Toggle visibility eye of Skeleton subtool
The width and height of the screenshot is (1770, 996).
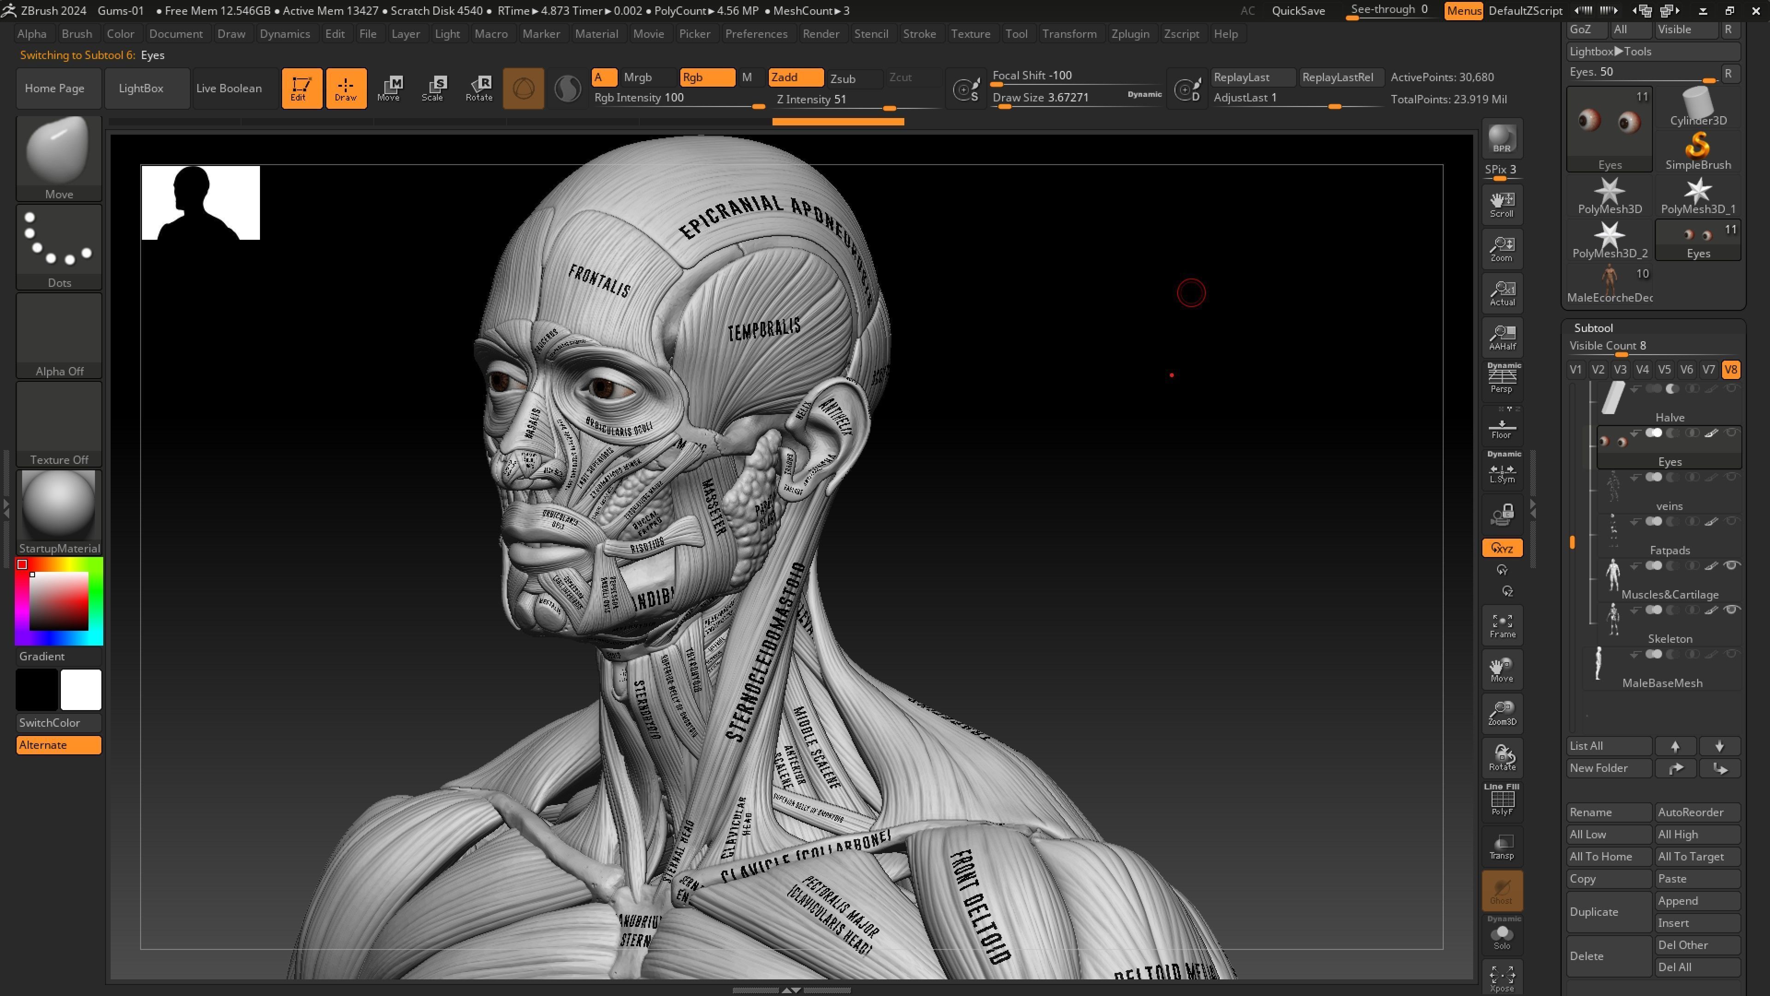click(x=1732, y=610)
